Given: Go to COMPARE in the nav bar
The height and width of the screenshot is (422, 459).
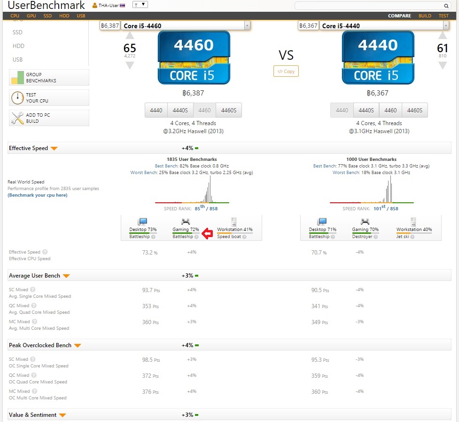Looking at the screenshot, I should click(399, 16).
